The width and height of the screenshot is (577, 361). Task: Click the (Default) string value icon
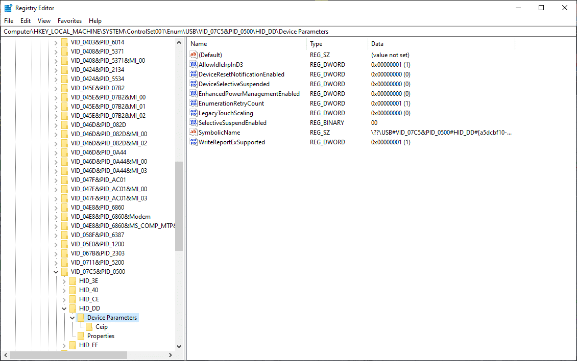pyautogui.click(x=194, y=55)
